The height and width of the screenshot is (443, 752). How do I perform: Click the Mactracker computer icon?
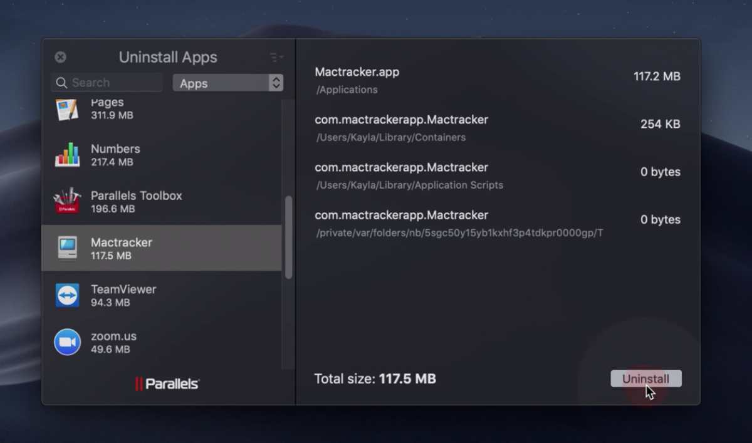(x=67, y=248)
